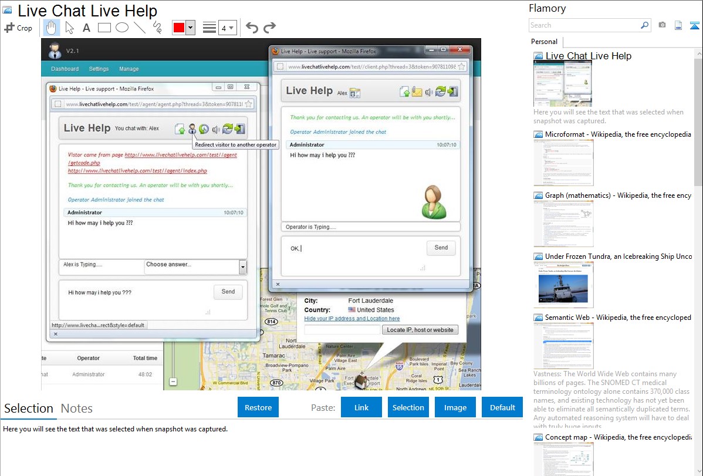Open the Personal tab
This screenshot has width=703, height=476.
(544, 42)
